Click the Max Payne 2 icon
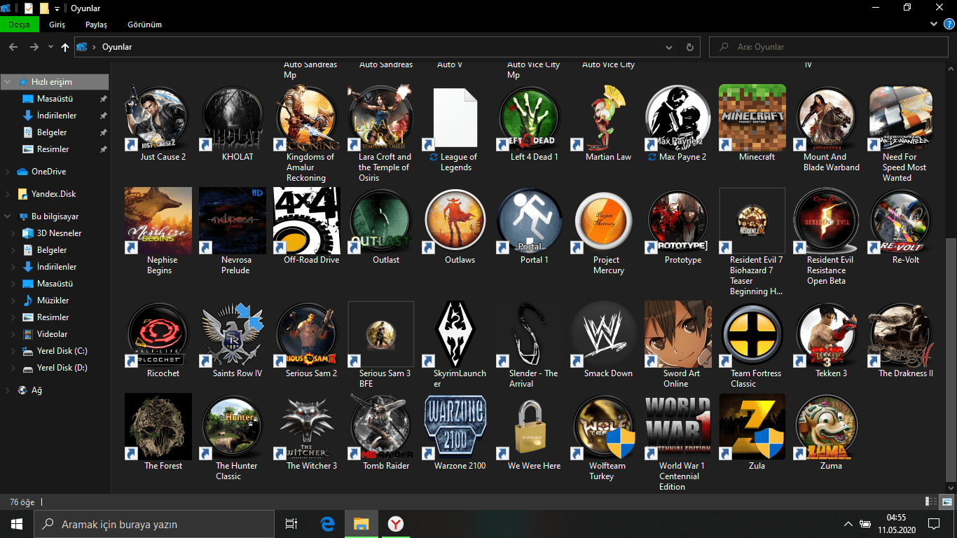The height and width of the screenshot is (538, 957). [x=678, y=118]
